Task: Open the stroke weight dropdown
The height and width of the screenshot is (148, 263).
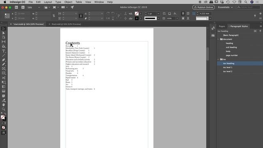Action: (x=158, y=14)
